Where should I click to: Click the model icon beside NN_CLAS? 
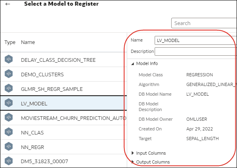pos(8,132)
